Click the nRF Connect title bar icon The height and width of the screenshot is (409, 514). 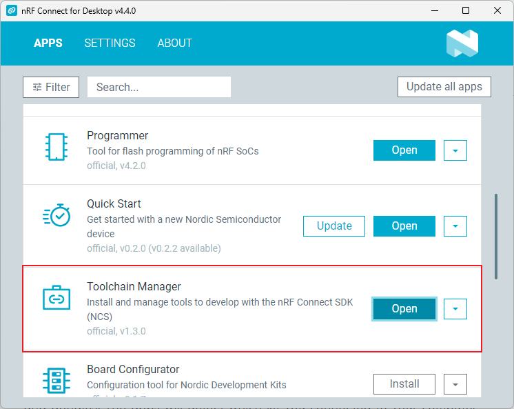[12, 10]
